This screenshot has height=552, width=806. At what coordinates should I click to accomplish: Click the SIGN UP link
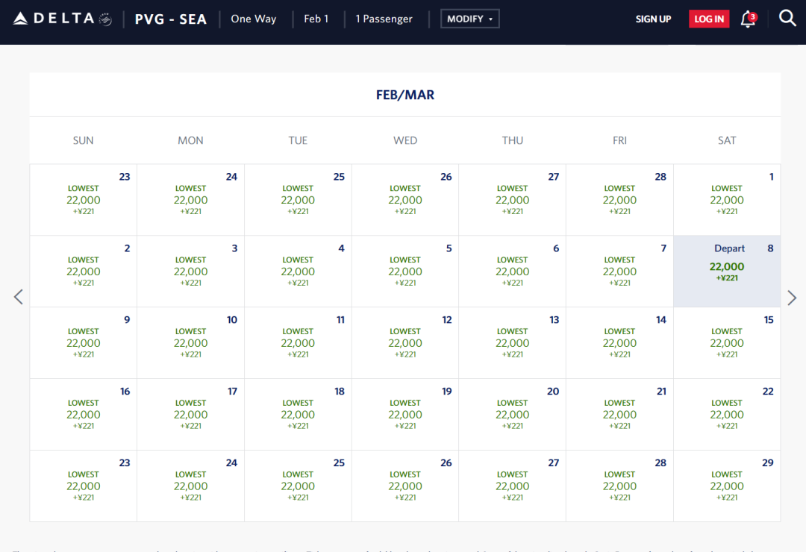click(653, 19)
